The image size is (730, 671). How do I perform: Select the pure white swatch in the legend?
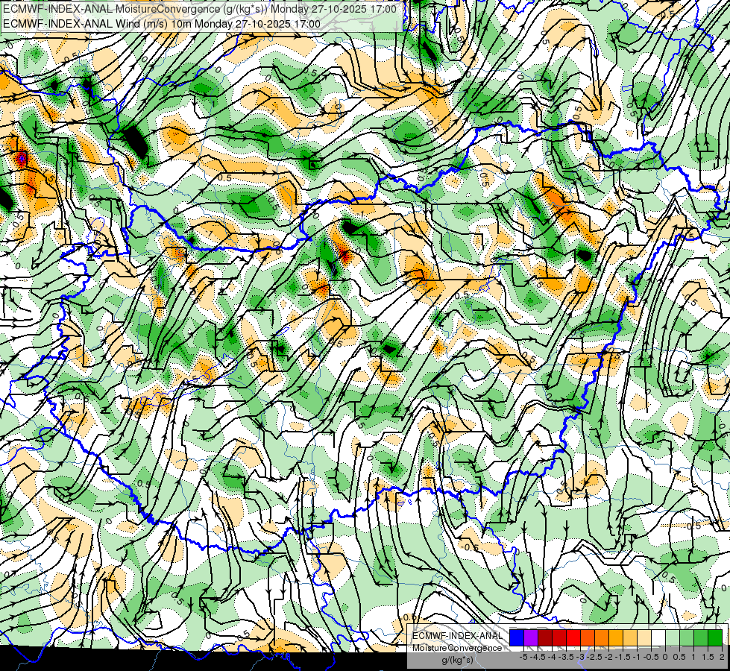click(658, 637)
